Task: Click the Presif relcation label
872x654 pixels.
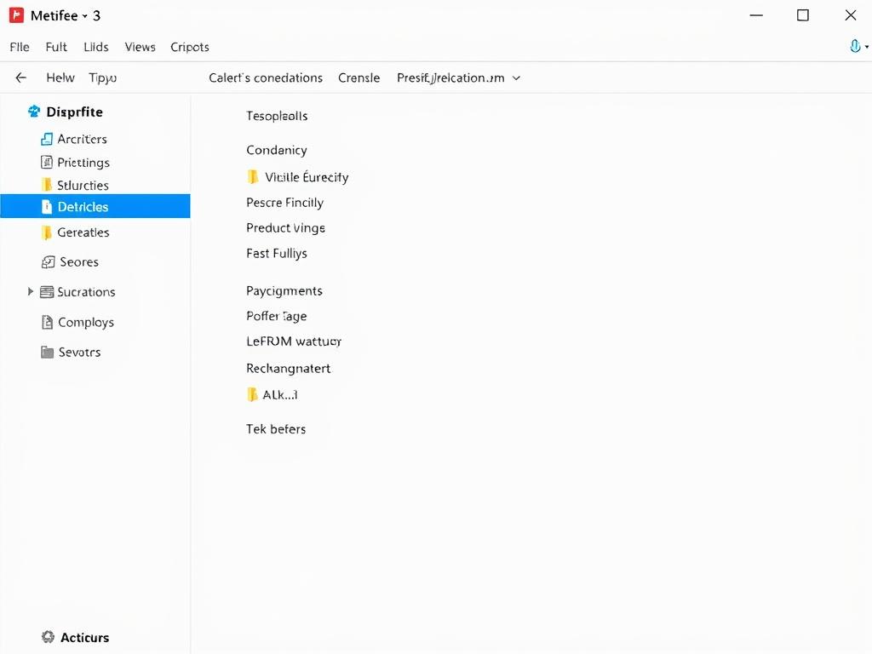Action: tap(450, 77)
